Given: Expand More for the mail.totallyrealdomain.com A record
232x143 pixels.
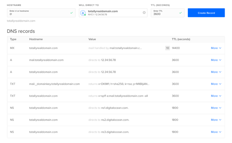Looking at the screenshot, I should point(216,60).
